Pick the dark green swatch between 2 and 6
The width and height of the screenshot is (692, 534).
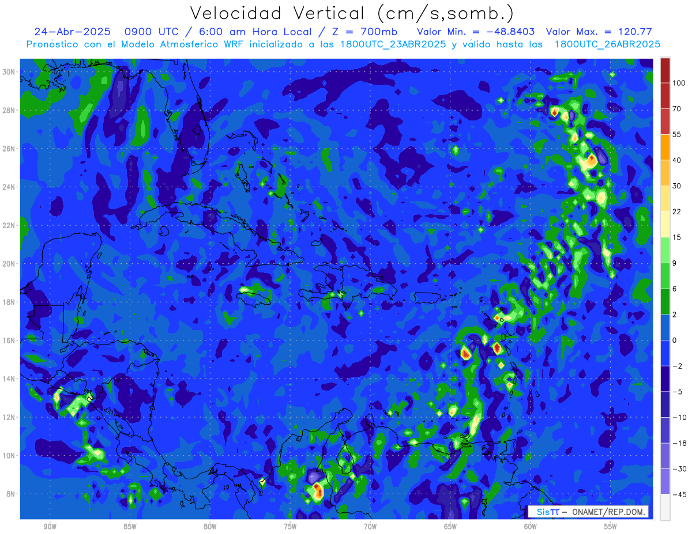click(x=665, y=301)
